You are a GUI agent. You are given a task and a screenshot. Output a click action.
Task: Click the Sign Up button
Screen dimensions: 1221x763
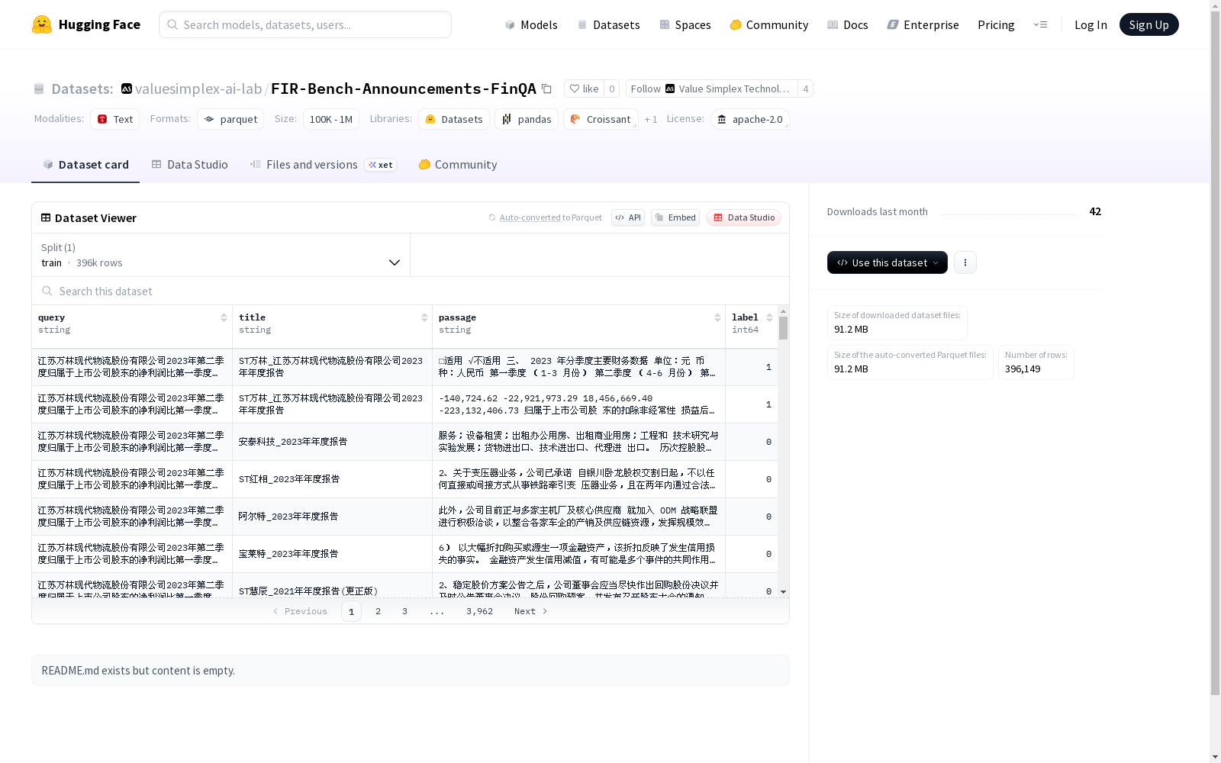(x=1149, y=24)
